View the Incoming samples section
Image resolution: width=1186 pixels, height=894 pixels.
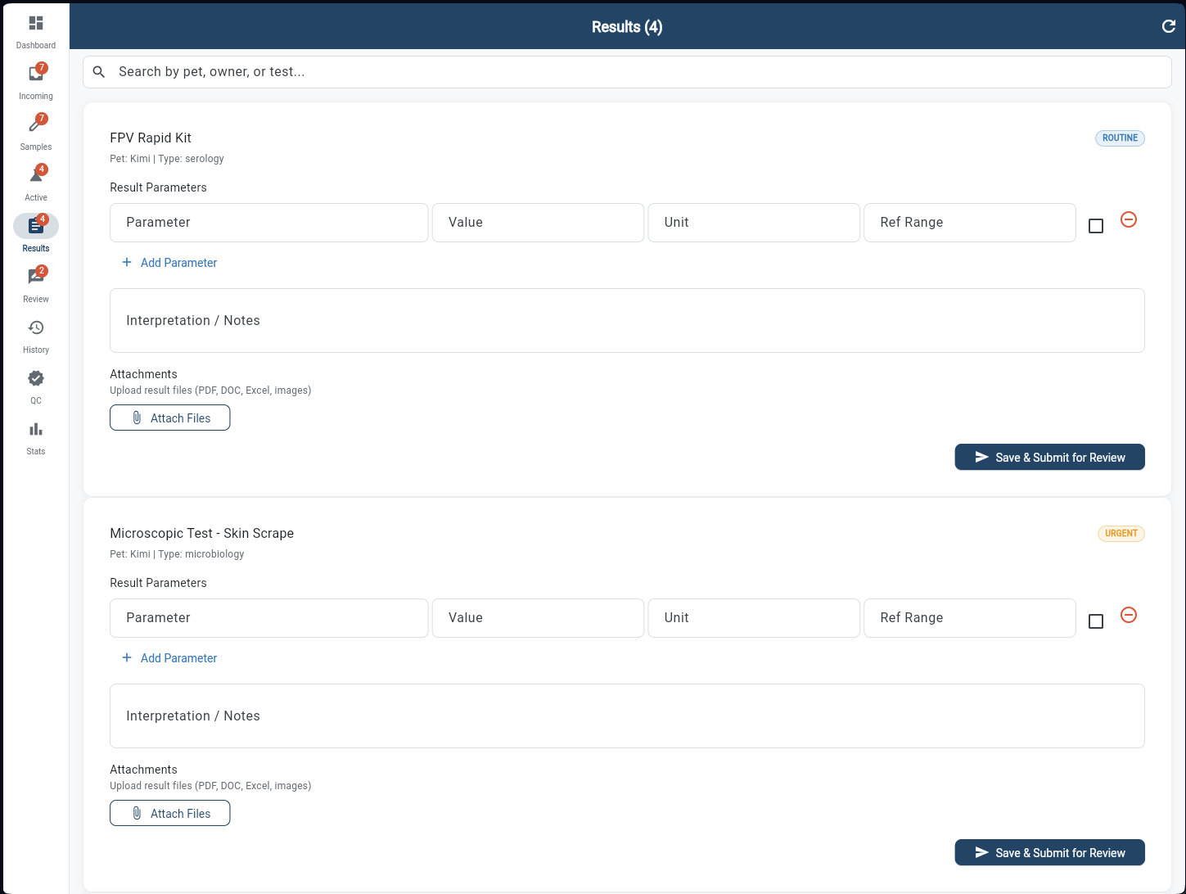pos(35,79)
